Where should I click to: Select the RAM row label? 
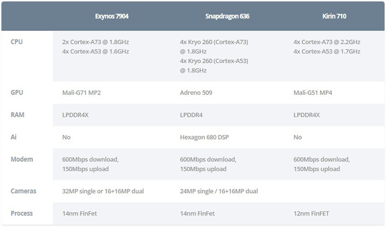pos(17,115)
